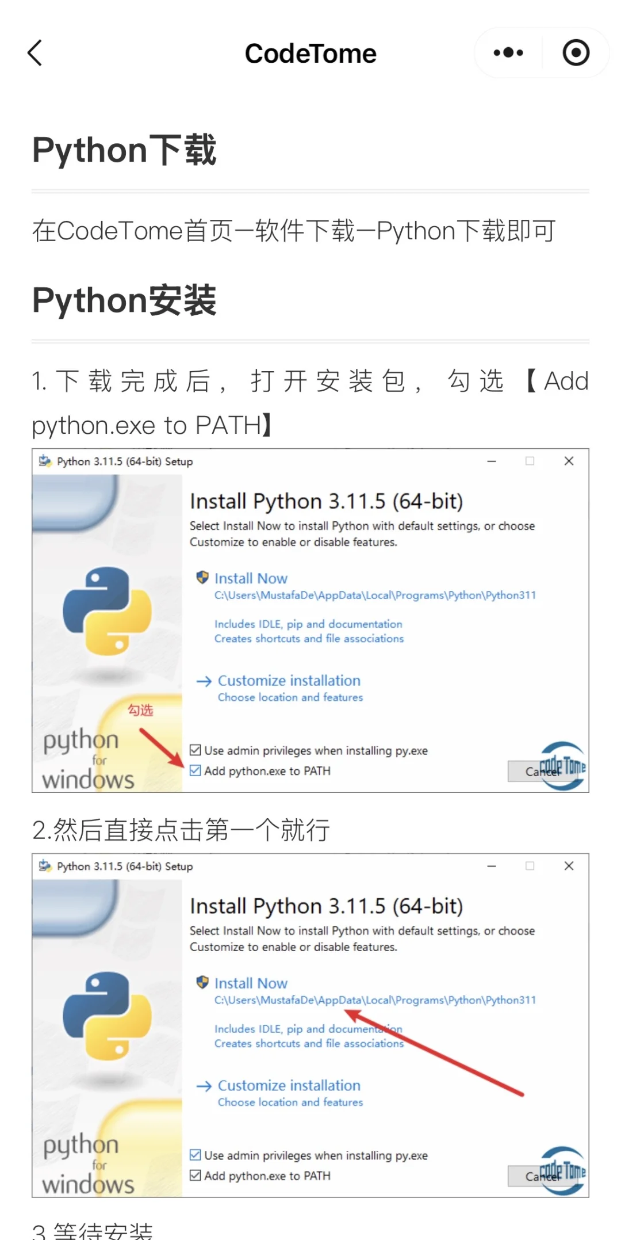The height and width of the screenshot is (1240, 621).
Task: Tap the Python安装 heading
Action: coord(124,300)
